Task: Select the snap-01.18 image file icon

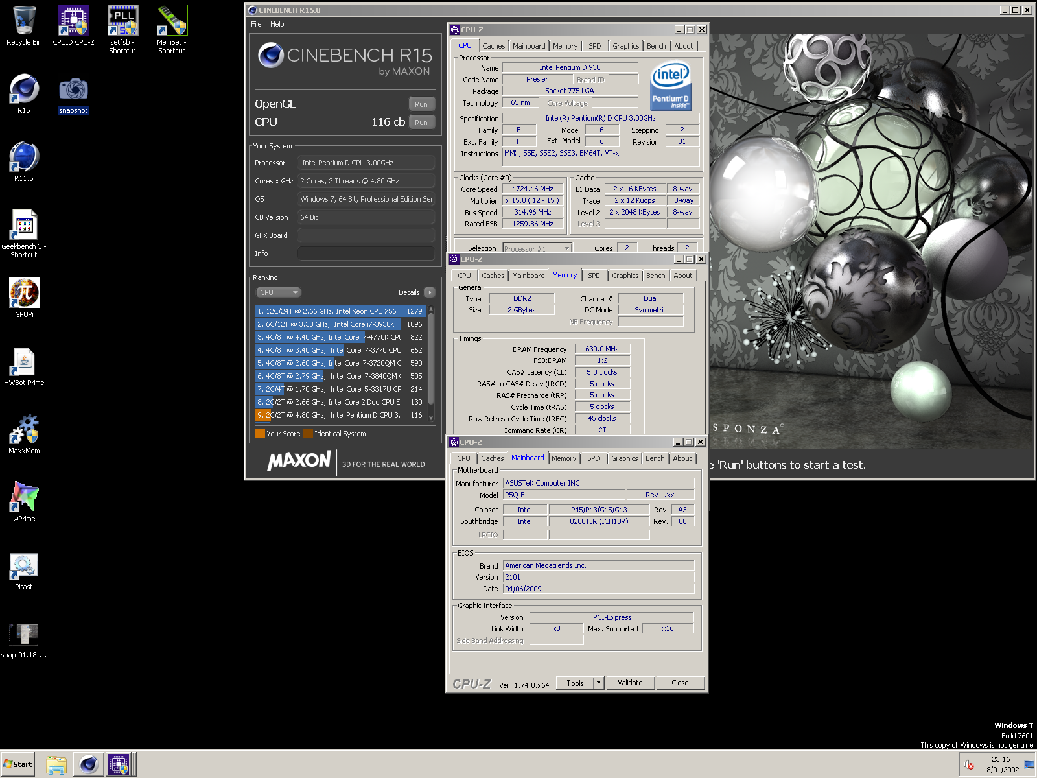Action: (24, 641)
